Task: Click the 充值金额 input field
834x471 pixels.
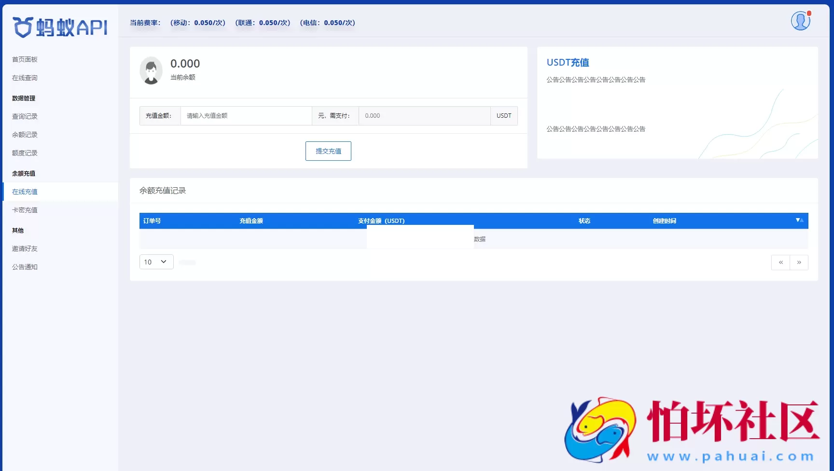Action: [246, 115]
